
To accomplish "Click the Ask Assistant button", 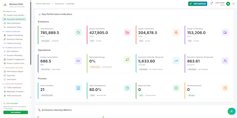I will [16, 112].
